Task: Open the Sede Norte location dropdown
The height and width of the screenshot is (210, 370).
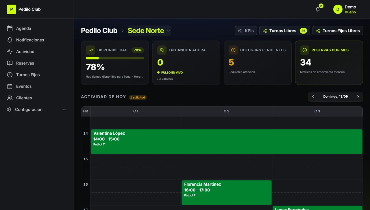Action: pyautogui.click(x=149, y=31)
